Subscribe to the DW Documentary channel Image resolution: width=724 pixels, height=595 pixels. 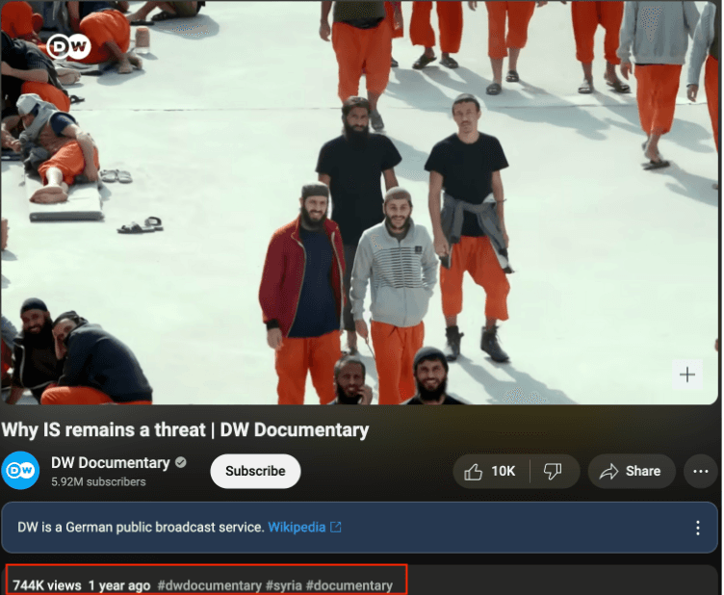tap(255, 471)
